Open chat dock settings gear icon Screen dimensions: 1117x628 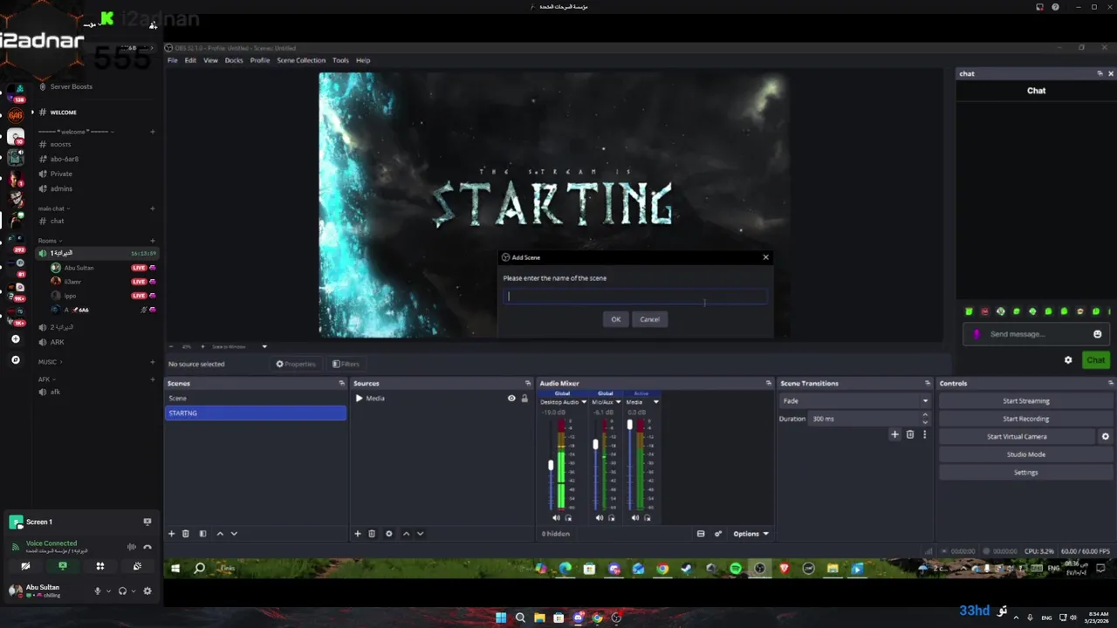(1068, 360)
